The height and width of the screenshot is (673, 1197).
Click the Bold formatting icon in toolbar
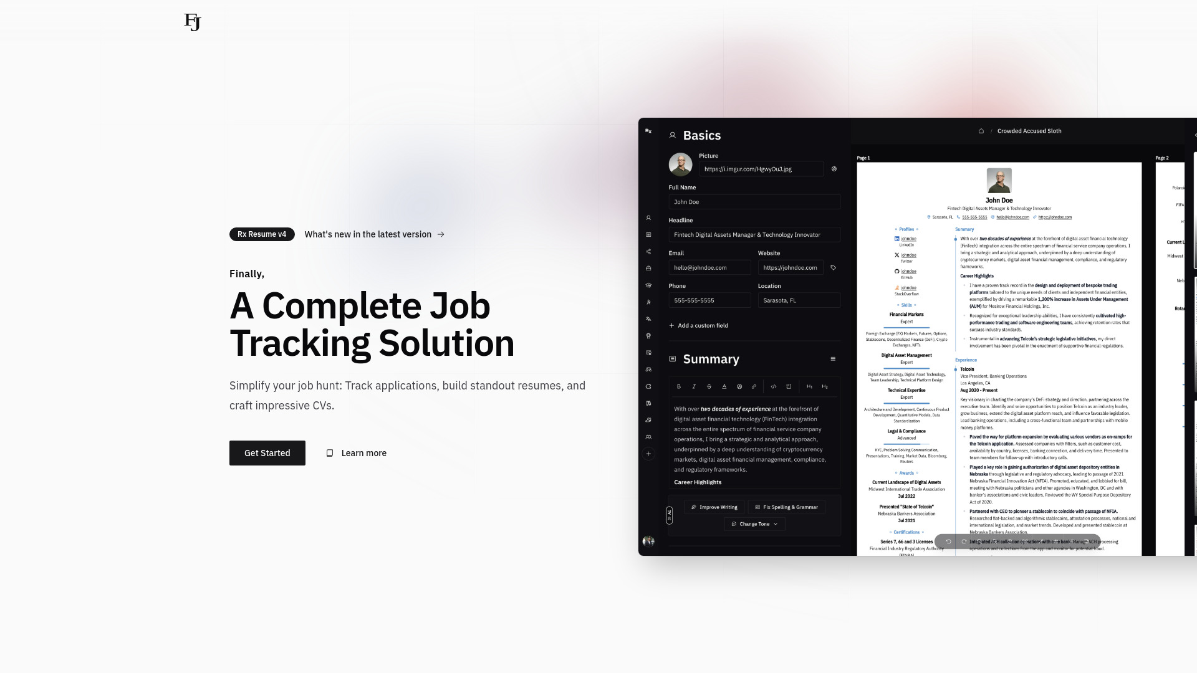click(678, 386)
